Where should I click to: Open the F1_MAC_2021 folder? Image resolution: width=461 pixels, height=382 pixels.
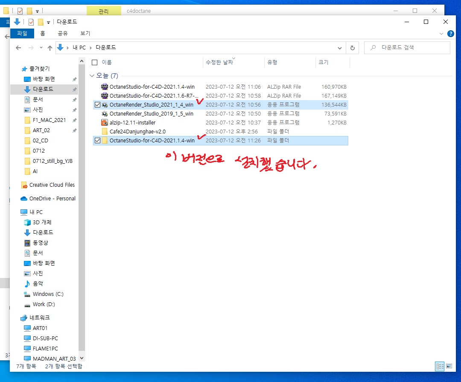pyautogui.click(x=49, y=120)
